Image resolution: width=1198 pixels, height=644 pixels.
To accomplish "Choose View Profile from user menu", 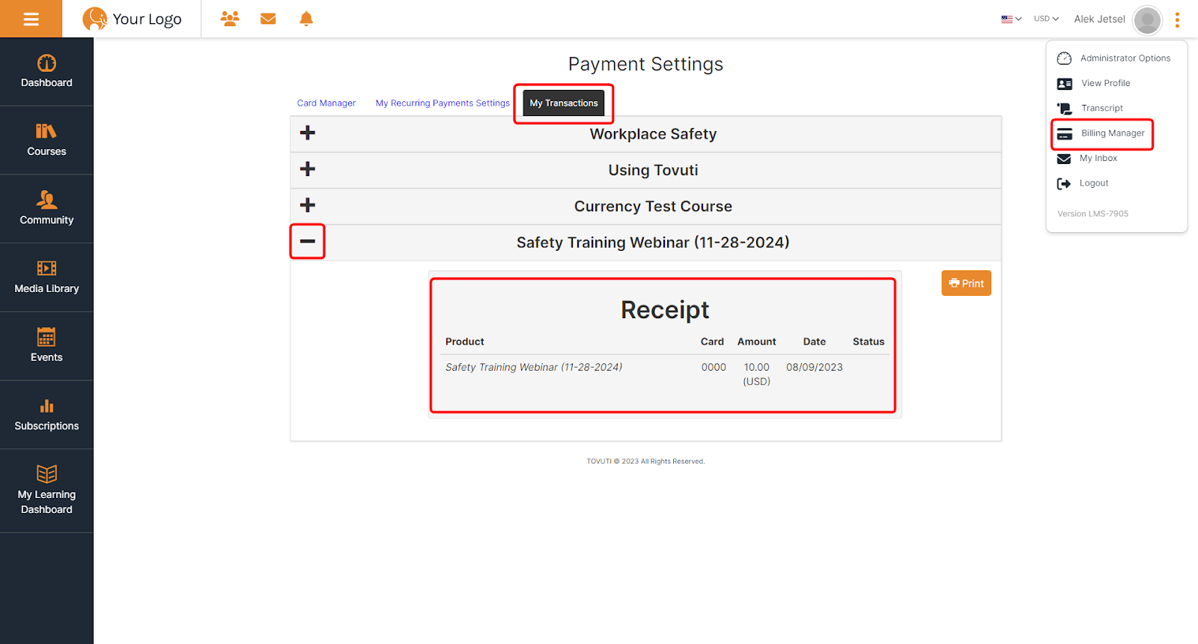I will [1105, 83].
